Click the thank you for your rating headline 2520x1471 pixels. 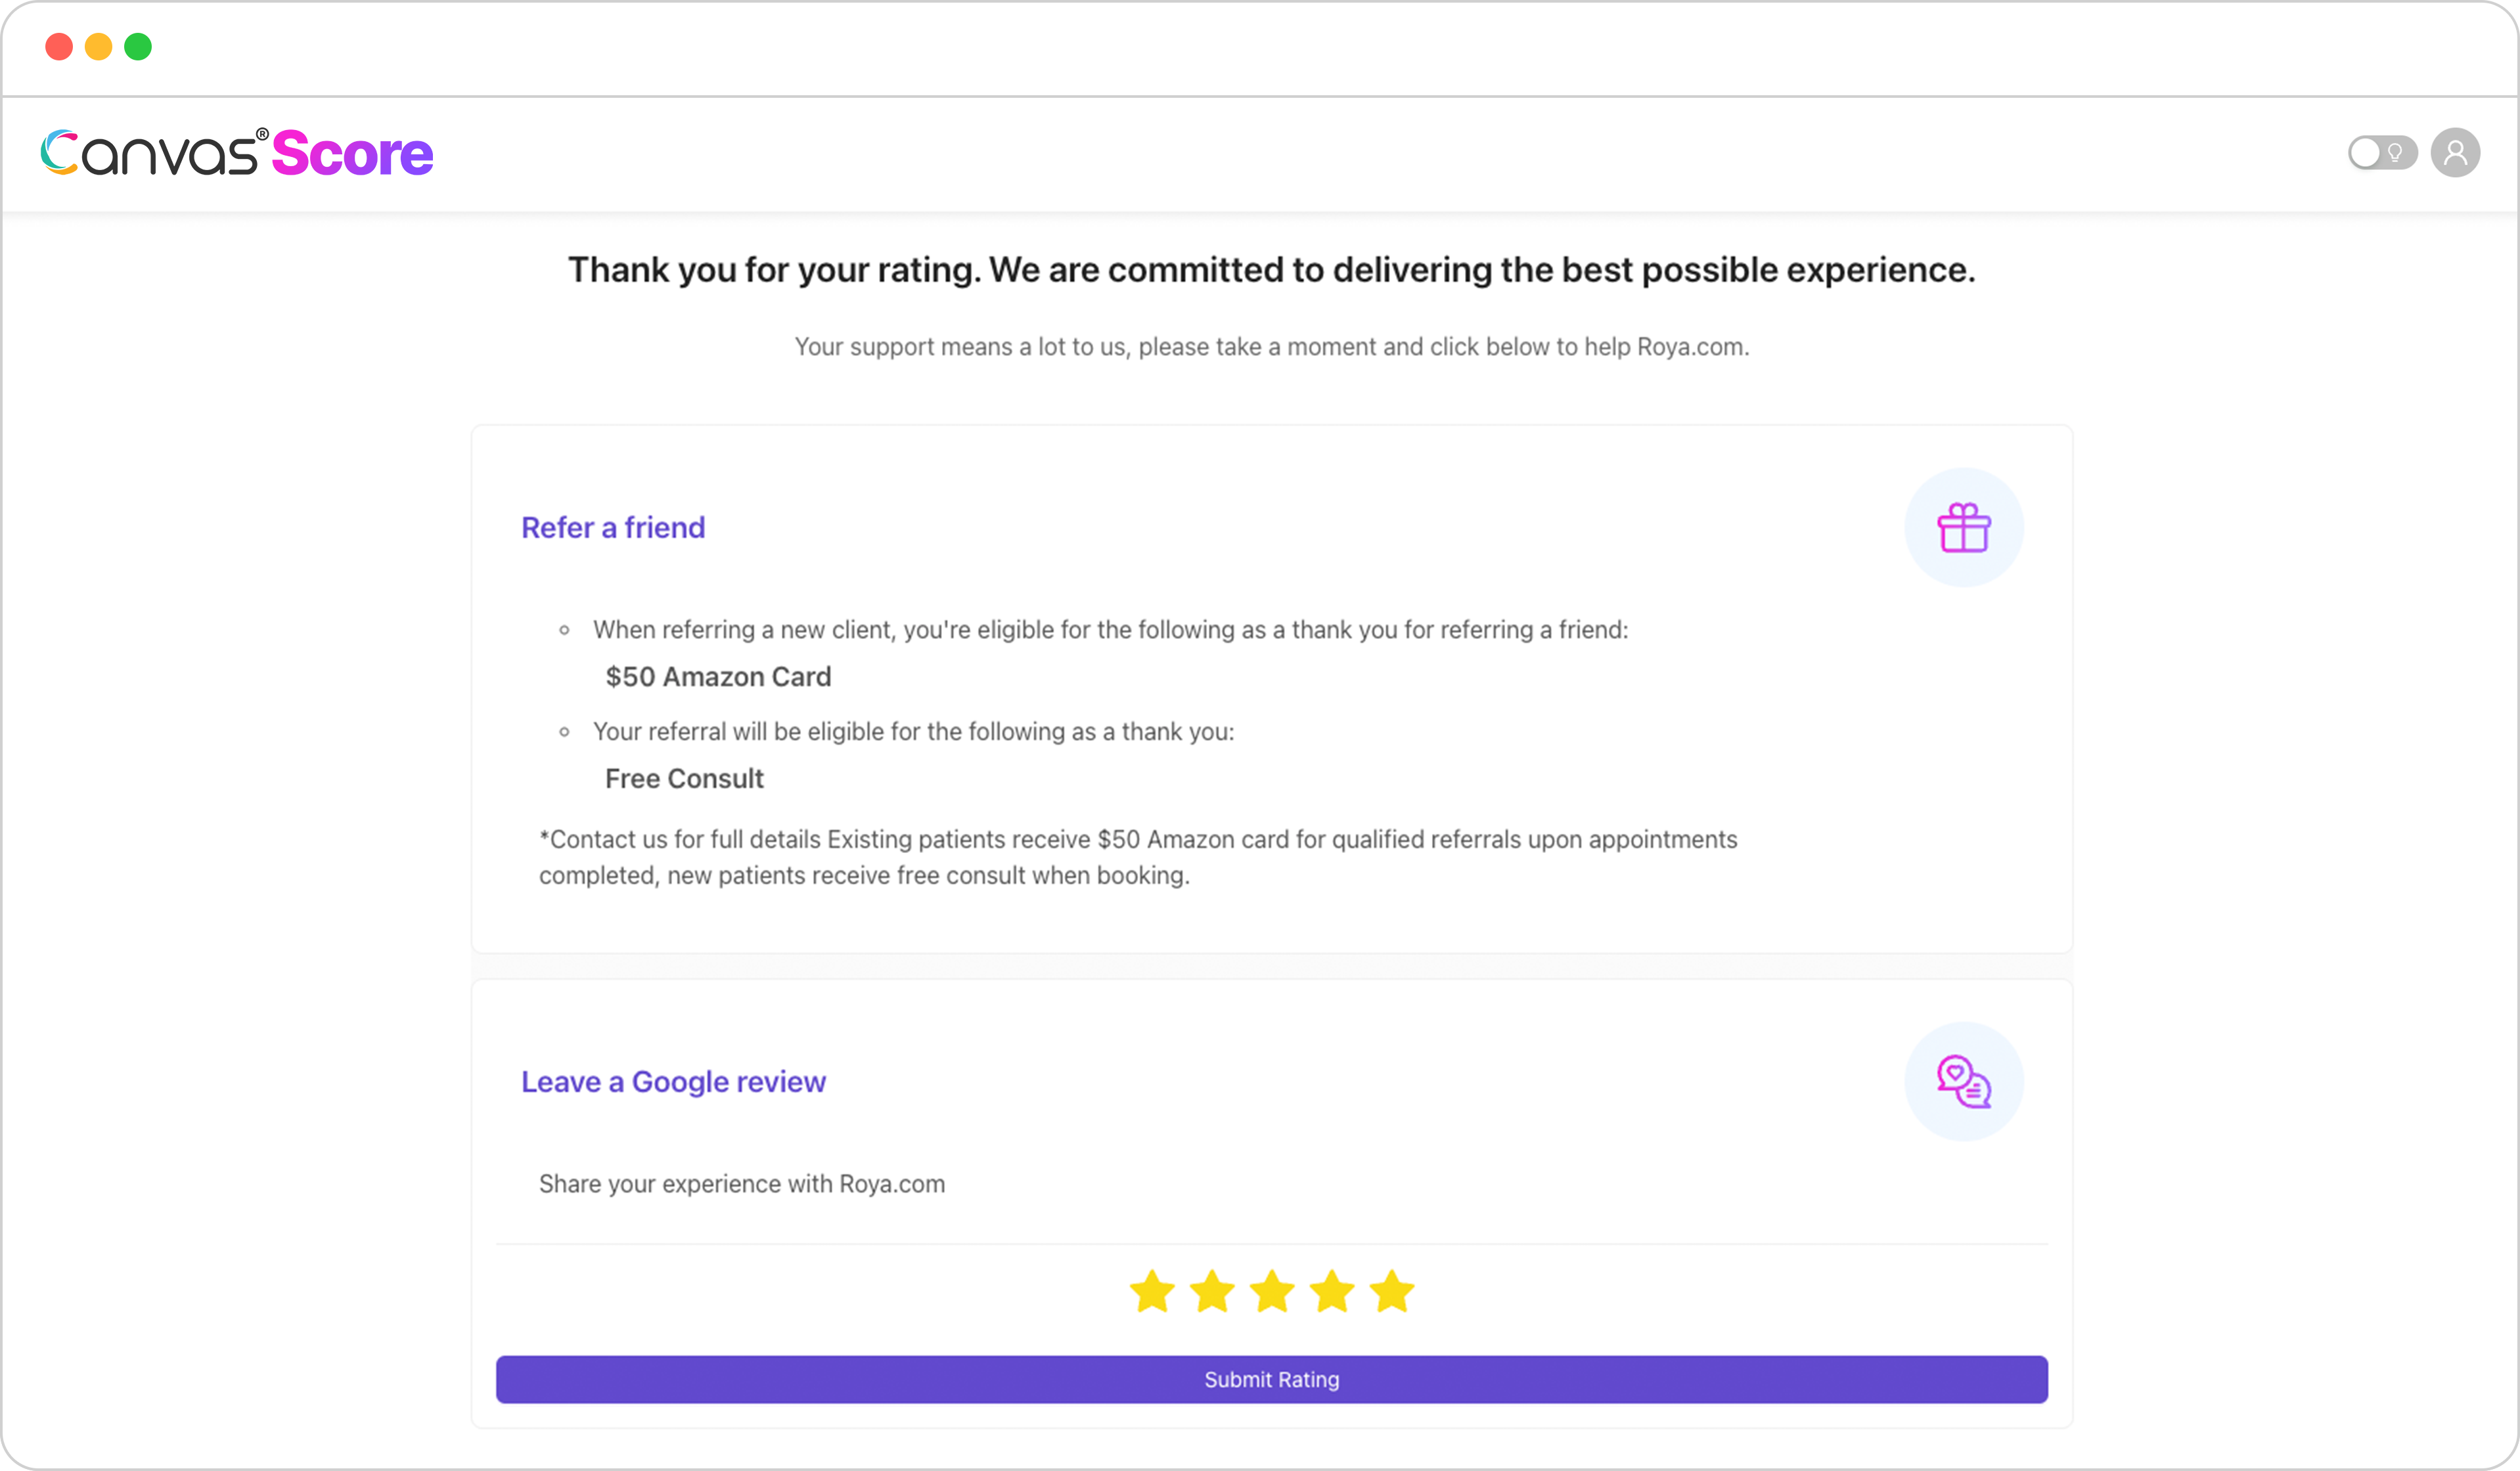tap(1272, 270)
